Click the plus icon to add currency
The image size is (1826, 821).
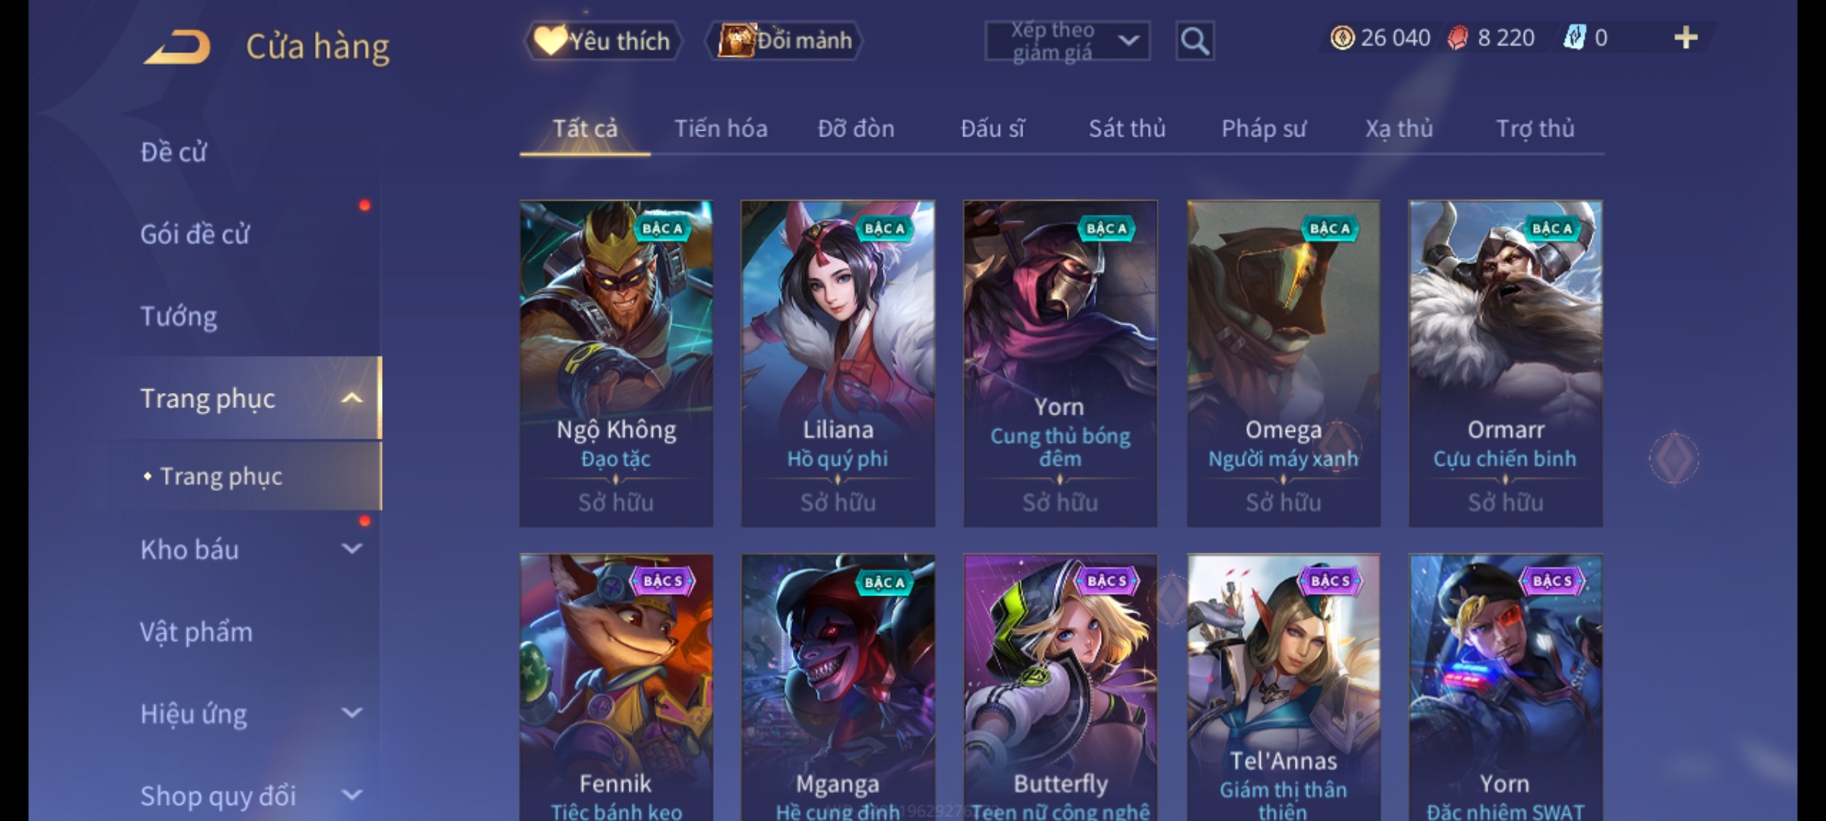[1686, 37]
